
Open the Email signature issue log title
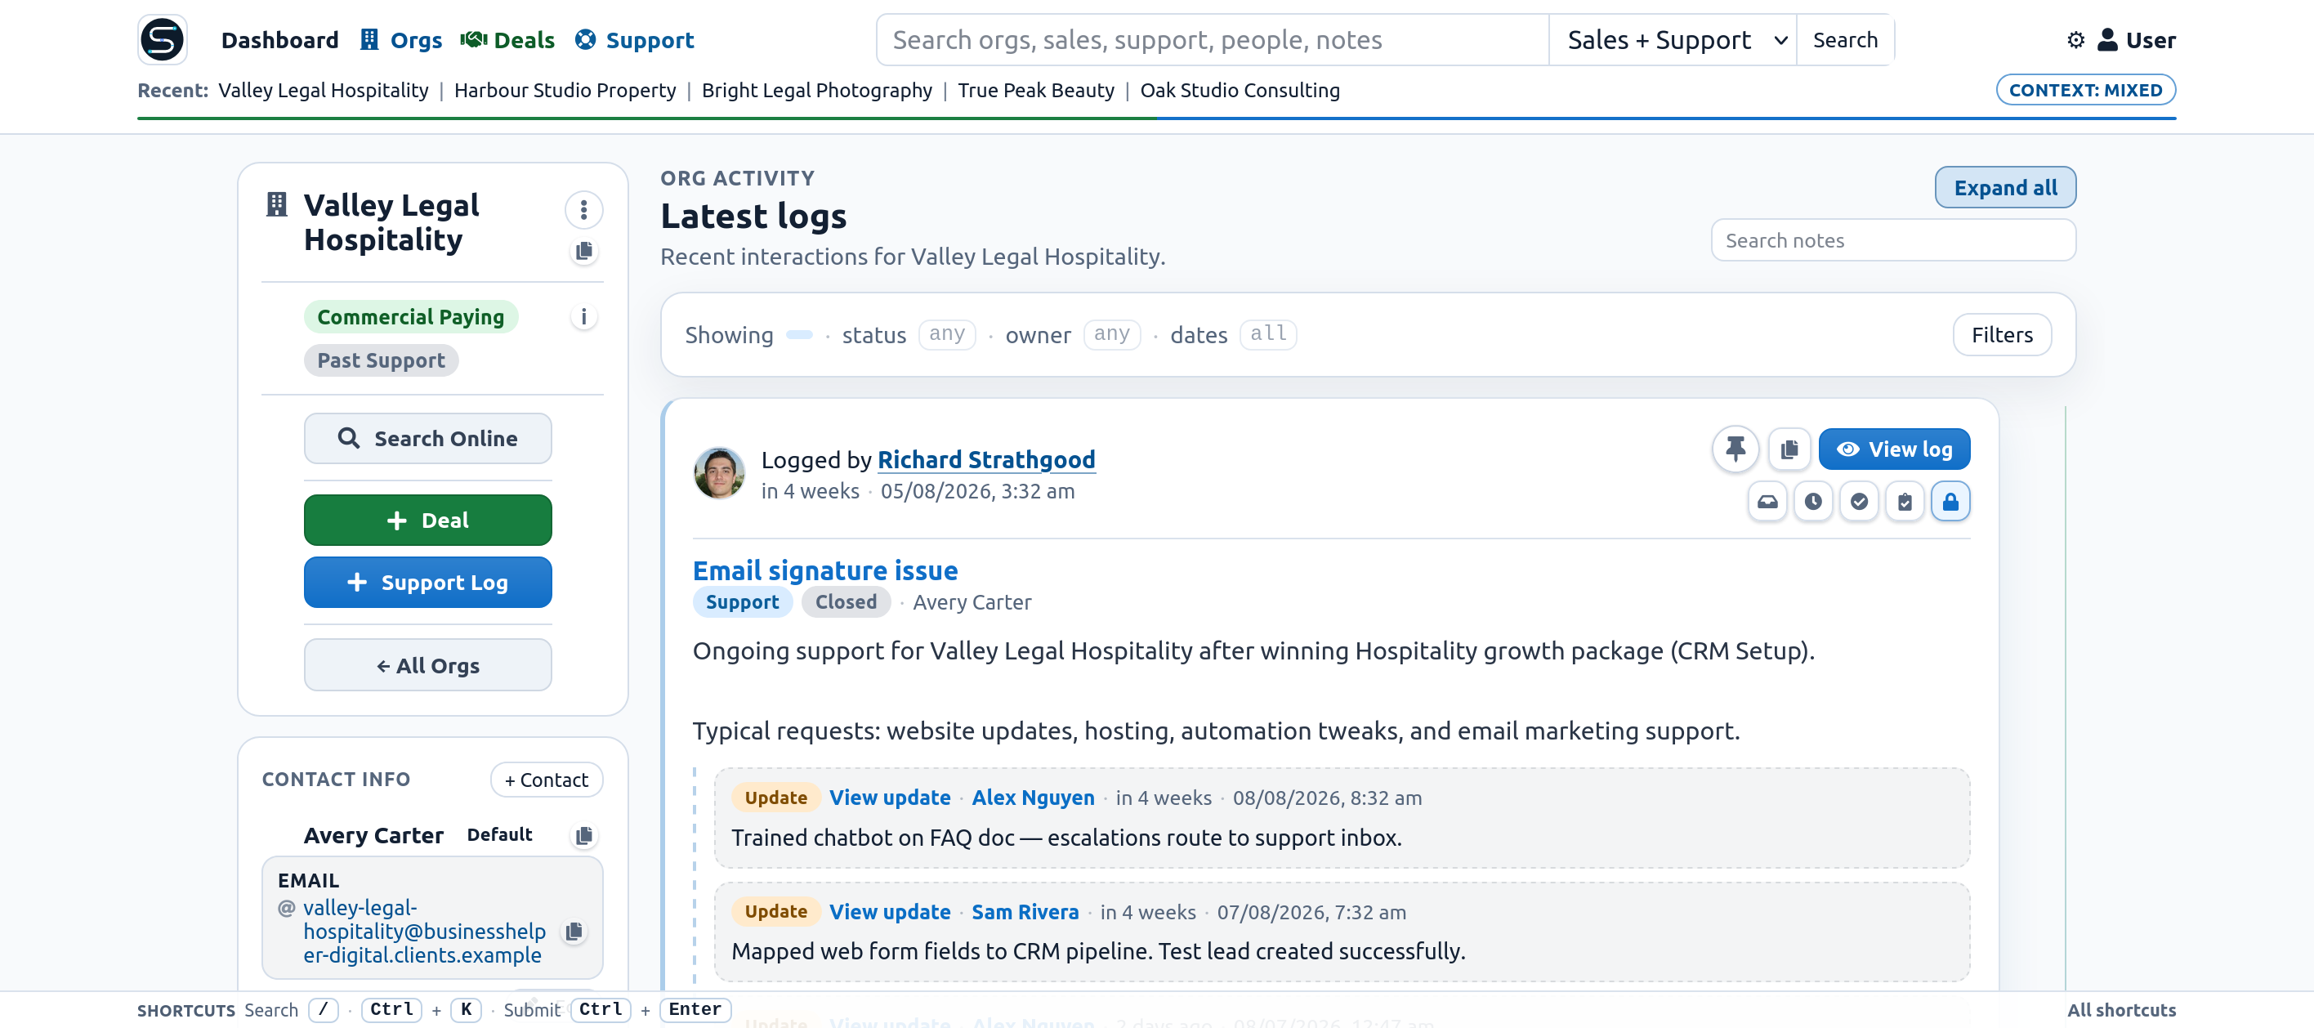click(824, 570)
